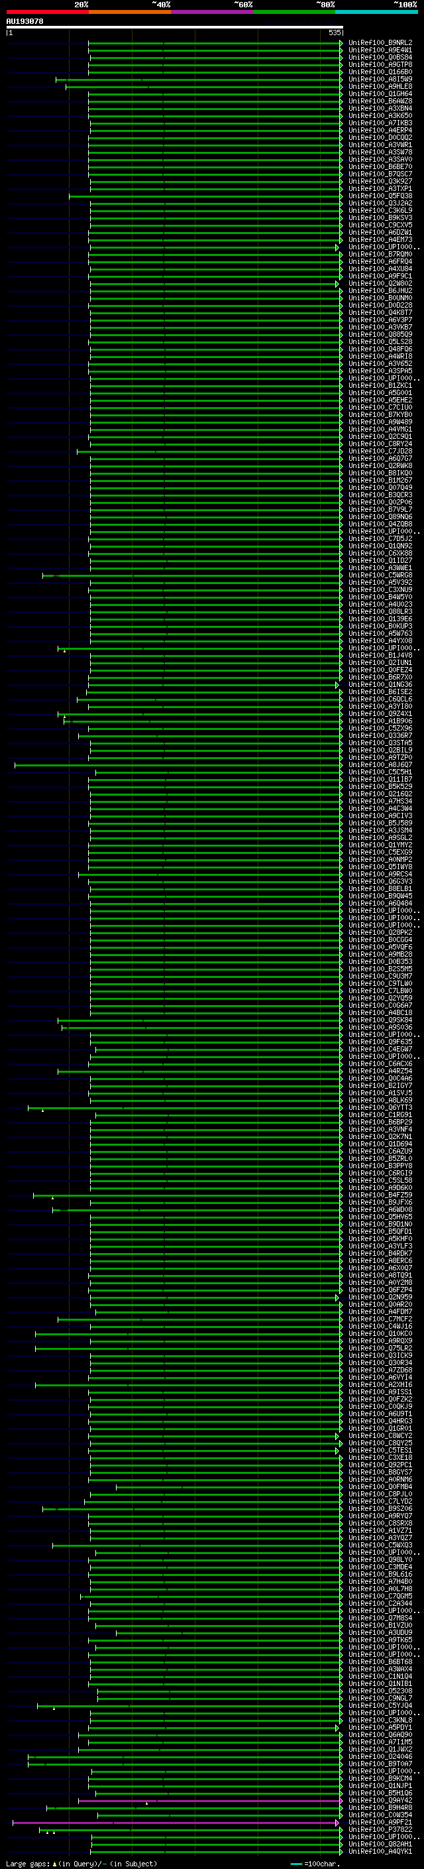Open hit UniRef100_A8J6Q7
This screenshot has height=1869, width=424.
(380, 764)
